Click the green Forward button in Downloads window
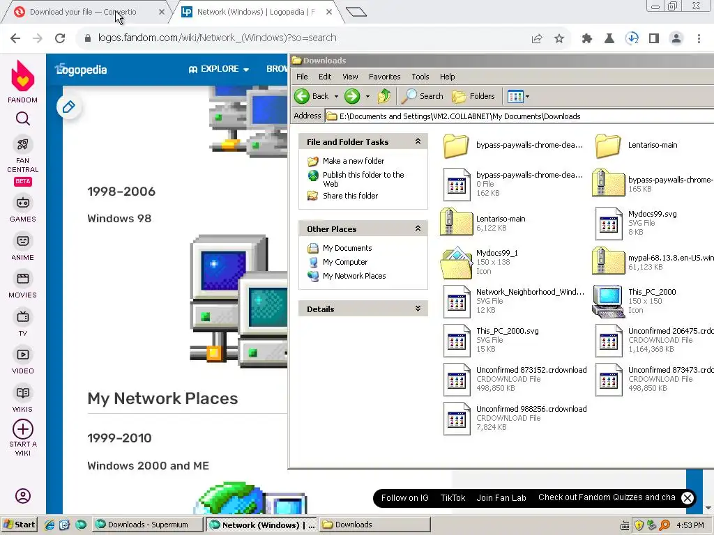The image size is (714, 535). point(352,96)
